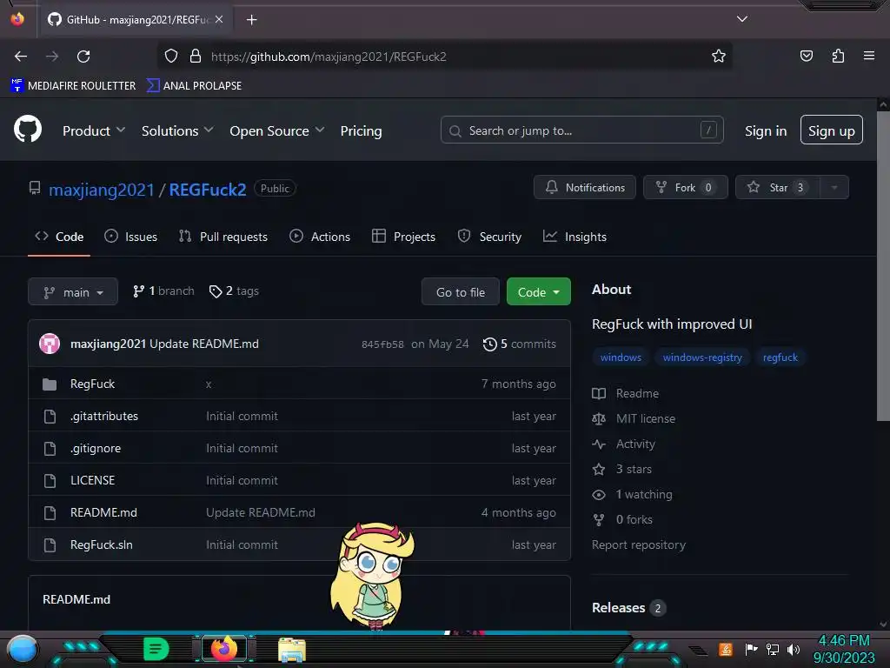Expand the star lists dropdown arrow
The width and height of the screenshot is (890, 668).
[x=834, y=188]
